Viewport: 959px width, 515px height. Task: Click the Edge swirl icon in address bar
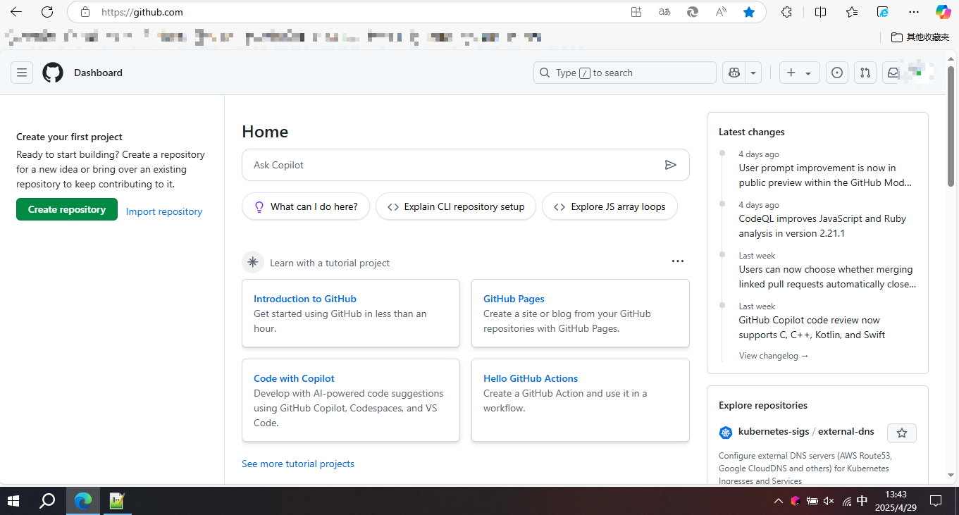pyautogui.click(x=693, y=12)
